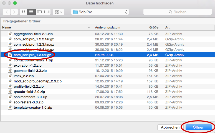Select template-creator-1.0.zip file name
The image size is (215, 133).
click(33, 108)
